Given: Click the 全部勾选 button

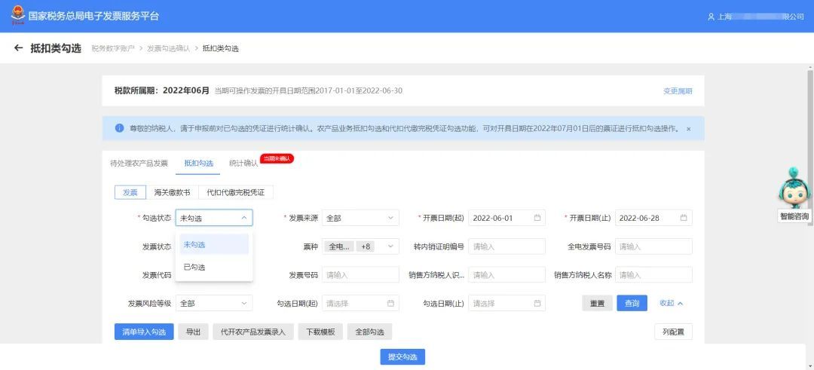Looking at the screenshot, I should [369, 332].
